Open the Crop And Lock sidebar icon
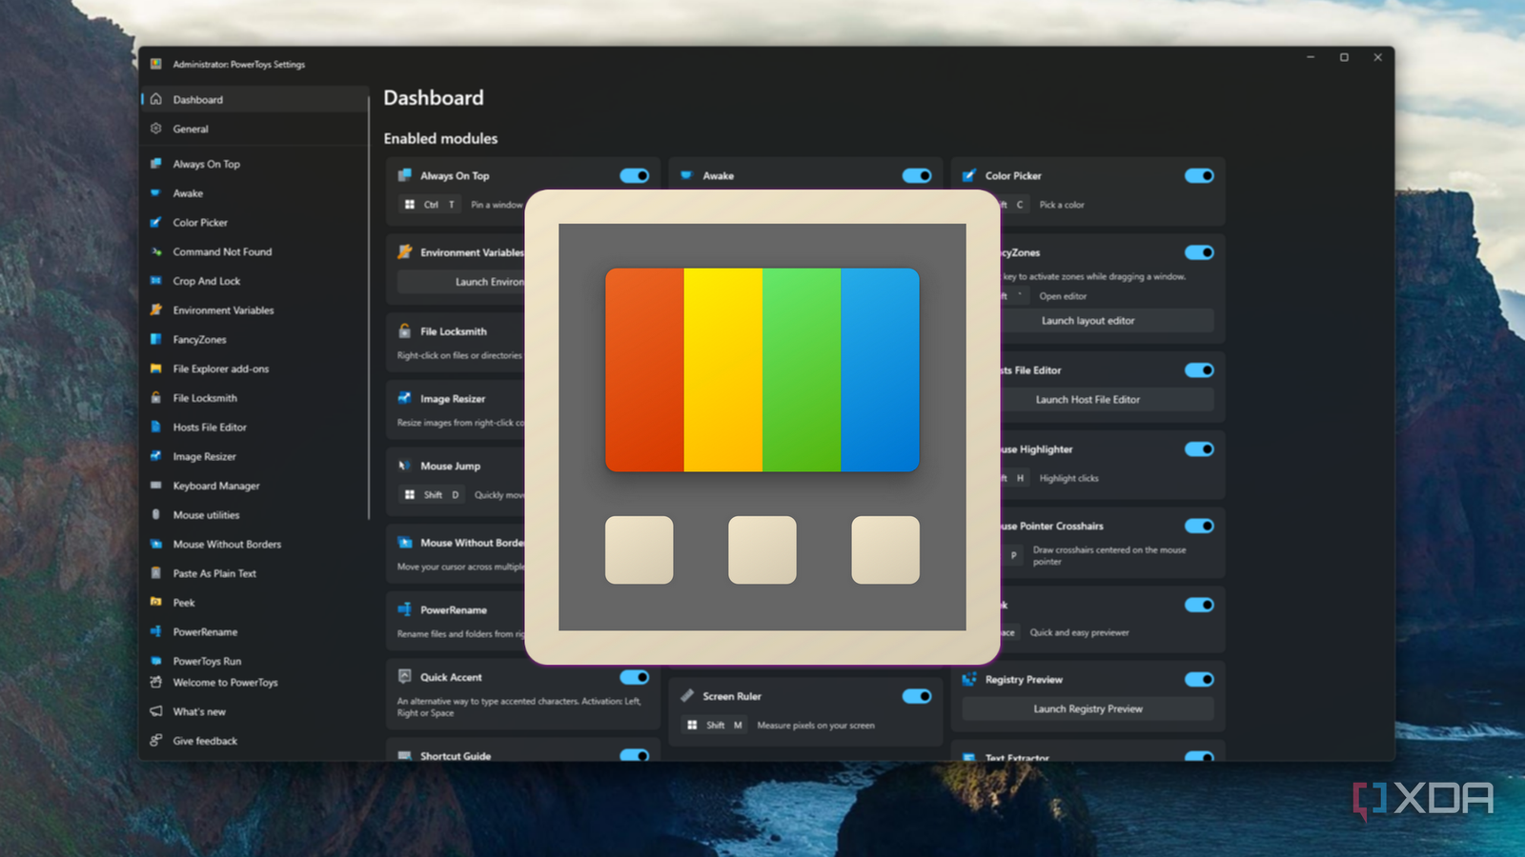 click(x=156, y=281)
